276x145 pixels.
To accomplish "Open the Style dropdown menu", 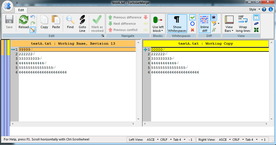I will pos(255,9).
